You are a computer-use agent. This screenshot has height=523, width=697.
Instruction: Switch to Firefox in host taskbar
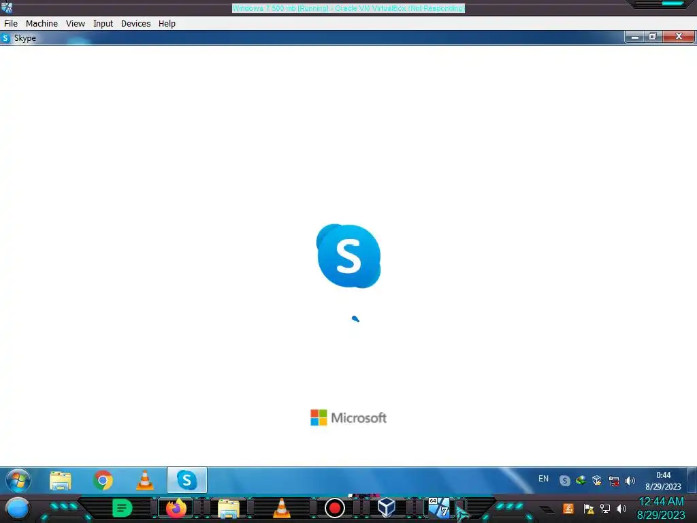(x=176, y=508)
